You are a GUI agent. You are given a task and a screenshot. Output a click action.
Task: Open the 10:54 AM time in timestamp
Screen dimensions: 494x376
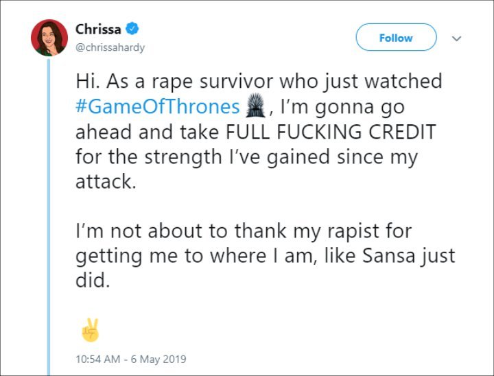(98, 359)
